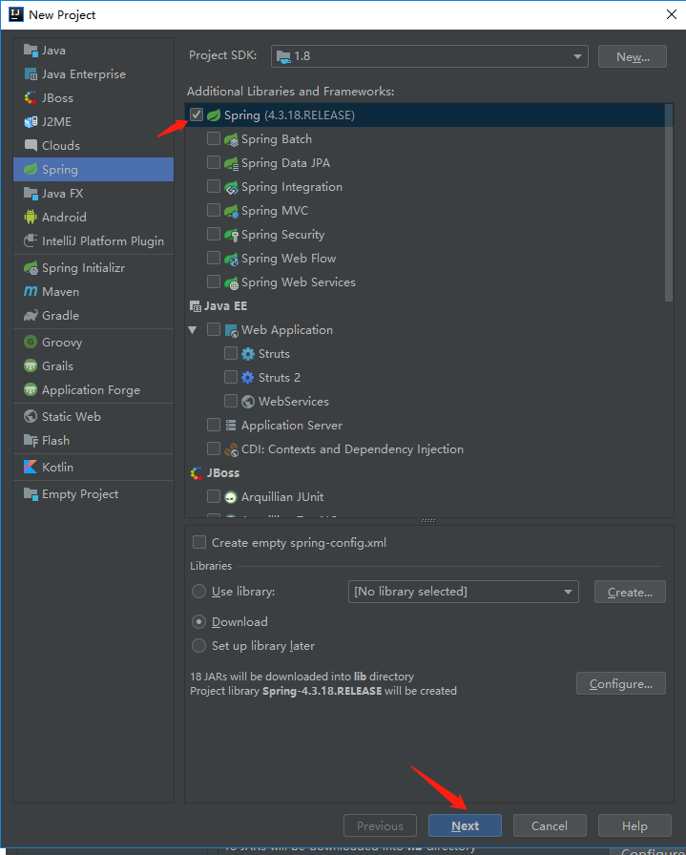The width and height of the screenshot is (686, 855).
Task: Click the Flash folder icon
Action: 31,441
